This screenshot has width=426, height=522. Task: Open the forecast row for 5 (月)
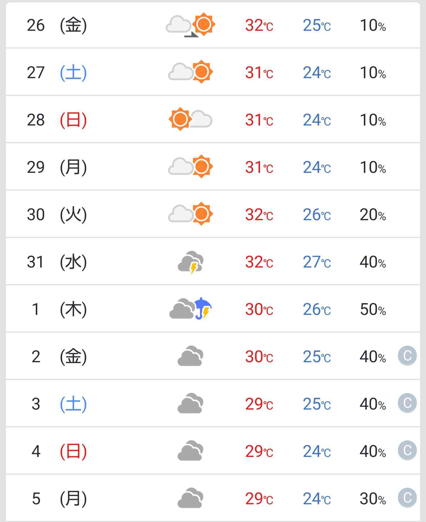213,498
